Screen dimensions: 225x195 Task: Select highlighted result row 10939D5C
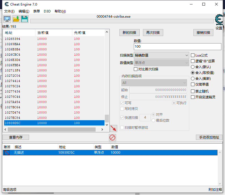pyautogui.click(x=54, y=123)
